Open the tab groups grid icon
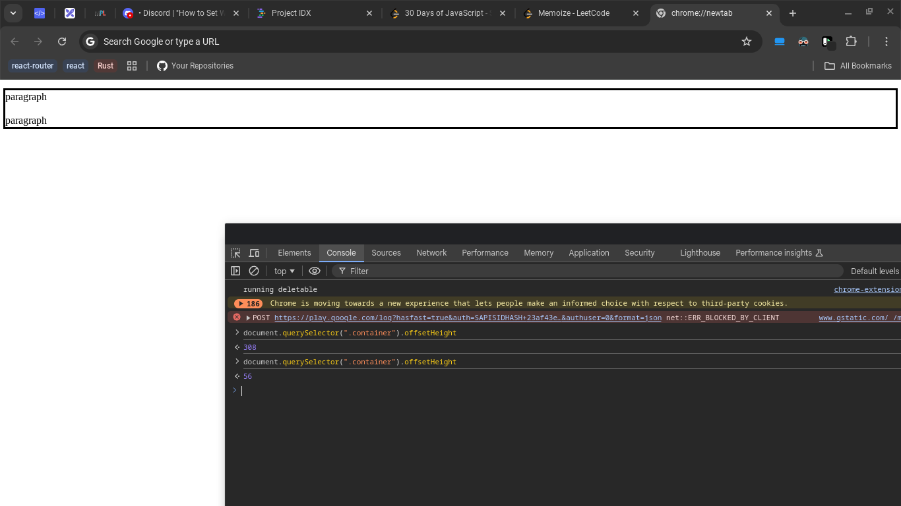 (x=132, y=66)
